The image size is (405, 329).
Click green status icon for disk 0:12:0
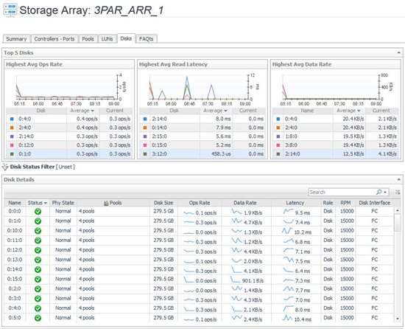coord(38,250)
